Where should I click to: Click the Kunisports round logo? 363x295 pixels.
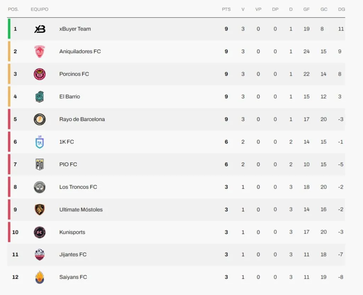(39, 232)
